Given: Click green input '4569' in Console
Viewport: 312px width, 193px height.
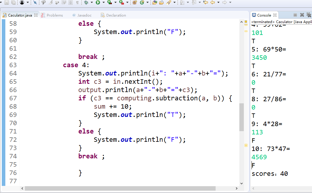Looking at the screenshot, I should 259,157.
